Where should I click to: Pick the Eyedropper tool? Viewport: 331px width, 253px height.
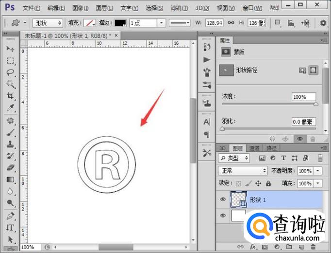(x=10, y=108)
